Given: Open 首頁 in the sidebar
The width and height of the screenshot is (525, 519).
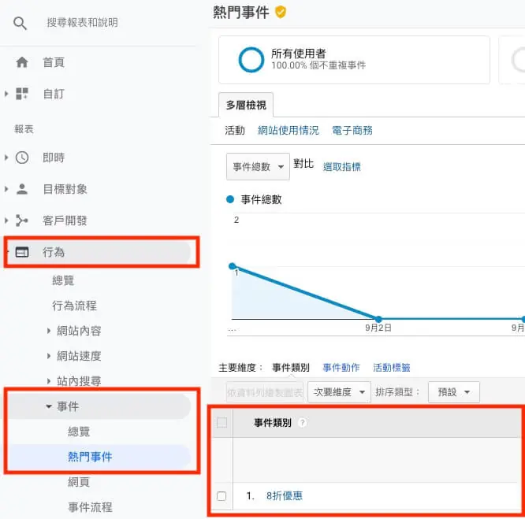Looking at the screenshot, I should [54, 62].
